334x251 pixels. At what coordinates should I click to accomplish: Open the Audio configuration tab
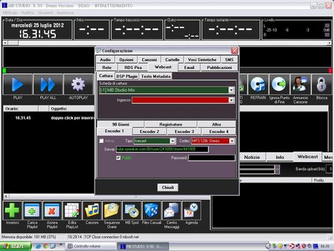[105, 60]
